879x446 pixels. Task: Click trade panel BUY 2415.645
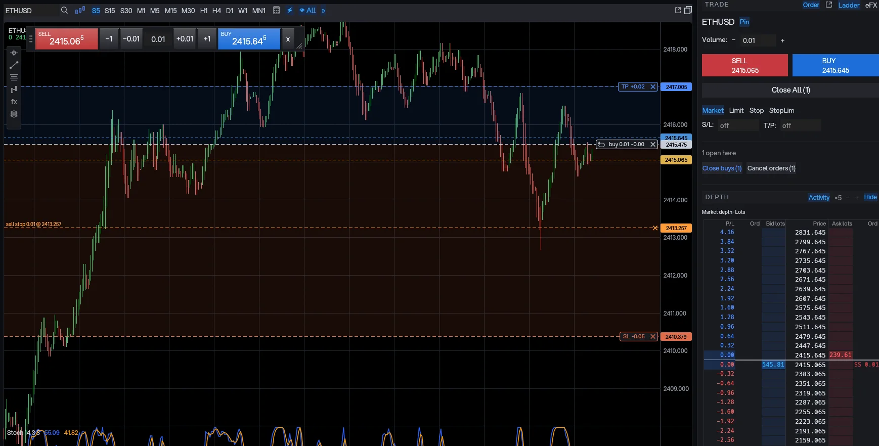point(836,65)
